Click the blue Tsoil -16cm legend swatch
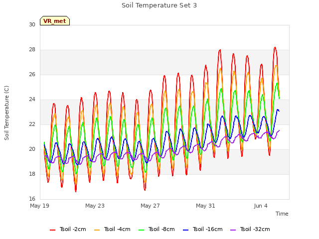The height and width of the screenshot is (239, 319). pyautogui.click(x=185, y=230)
